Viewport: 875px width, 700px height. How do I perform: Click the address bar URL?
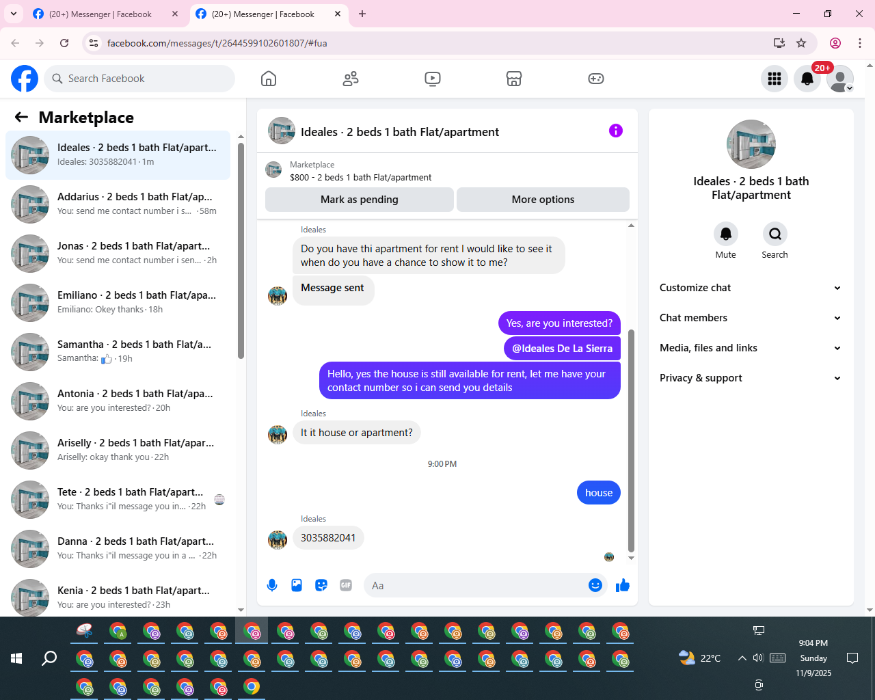coord(217,43)
